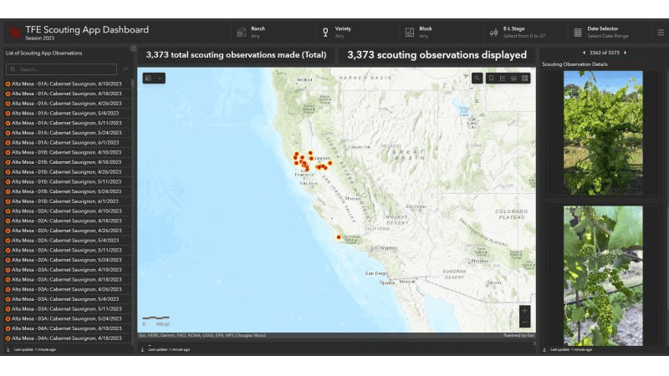This screenshot has width=669, height=376.
Task: Open the basemap gallery tool
Action: (x=525, y=78)
